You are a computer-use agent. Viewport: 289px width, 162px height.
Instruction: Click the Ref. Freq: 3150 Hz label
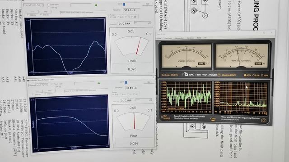(x=169, y=75)
